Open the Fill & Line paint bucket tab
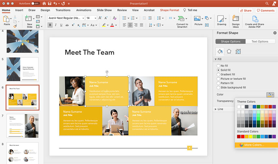The height and width of the screenshot is (164, 278). (x=220, y=51)
